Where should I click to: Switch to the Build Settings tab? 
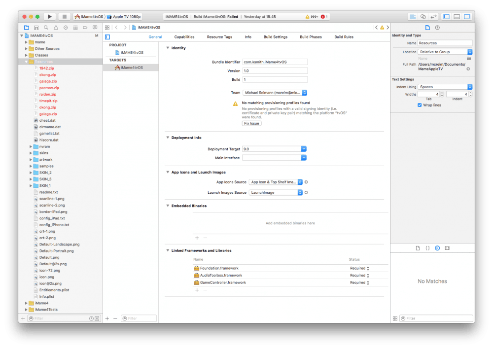coord(276,37)
